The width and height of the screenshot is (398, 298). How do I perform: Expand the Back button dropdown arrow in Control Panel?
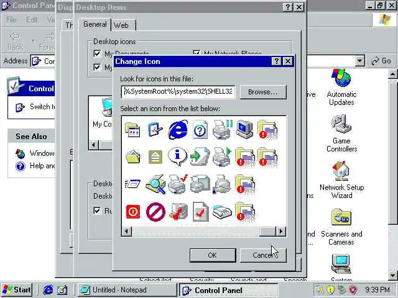pos(33,40)
